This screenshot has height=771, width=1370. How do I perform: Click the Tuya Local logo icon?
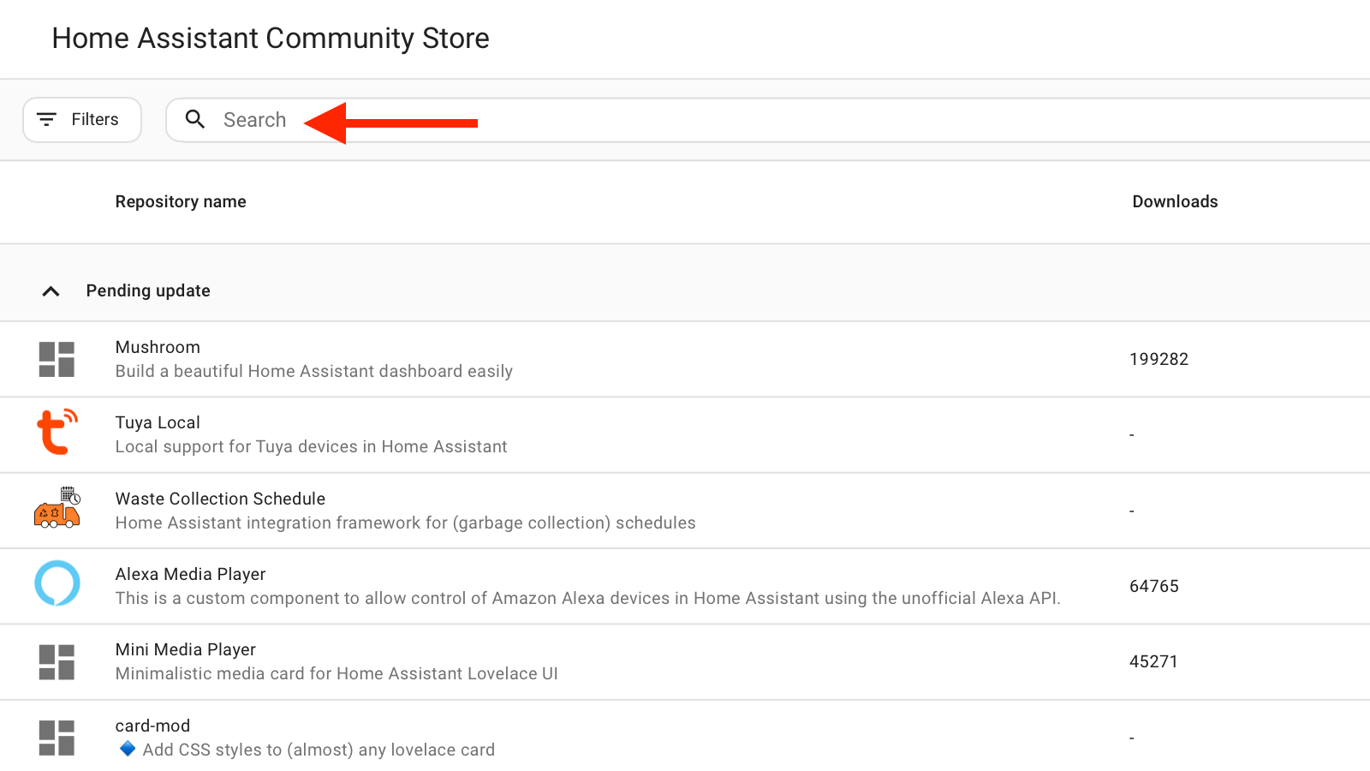click(x=57, y=432)
